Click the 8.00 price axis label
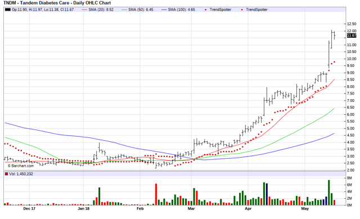This screenshot has width=360, height=219. 352,87
